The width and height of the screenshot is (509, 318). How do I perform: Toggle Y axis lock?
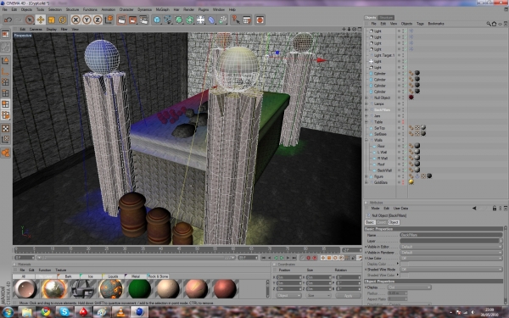click(87, 20)
